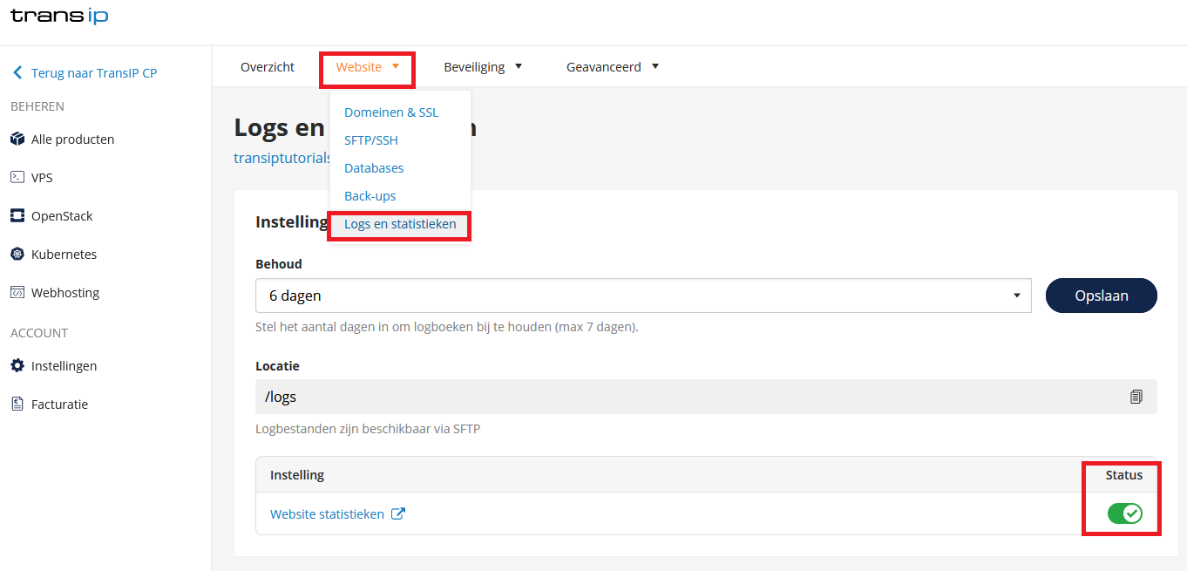Select Logs en statistieken menu entry
Image resolution: width=1187 pixels, height=571 pixels.
400,224
